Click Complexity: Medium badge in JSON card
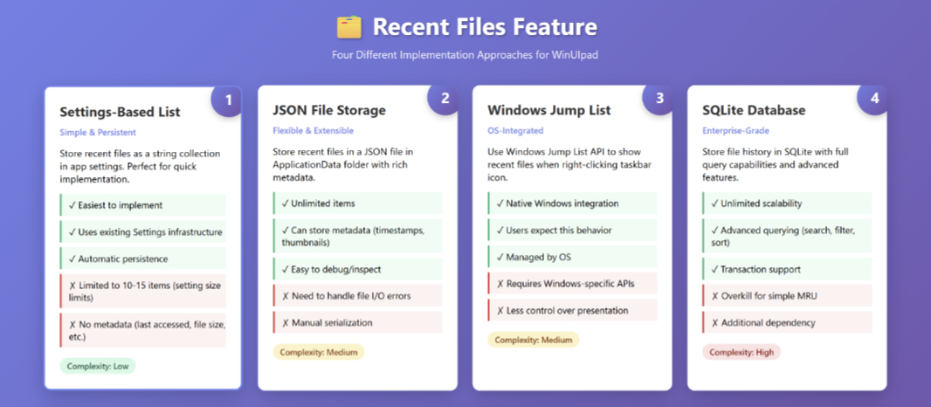Image resolution: width=931 pixels, height=407 pixels. pos(319,352)
